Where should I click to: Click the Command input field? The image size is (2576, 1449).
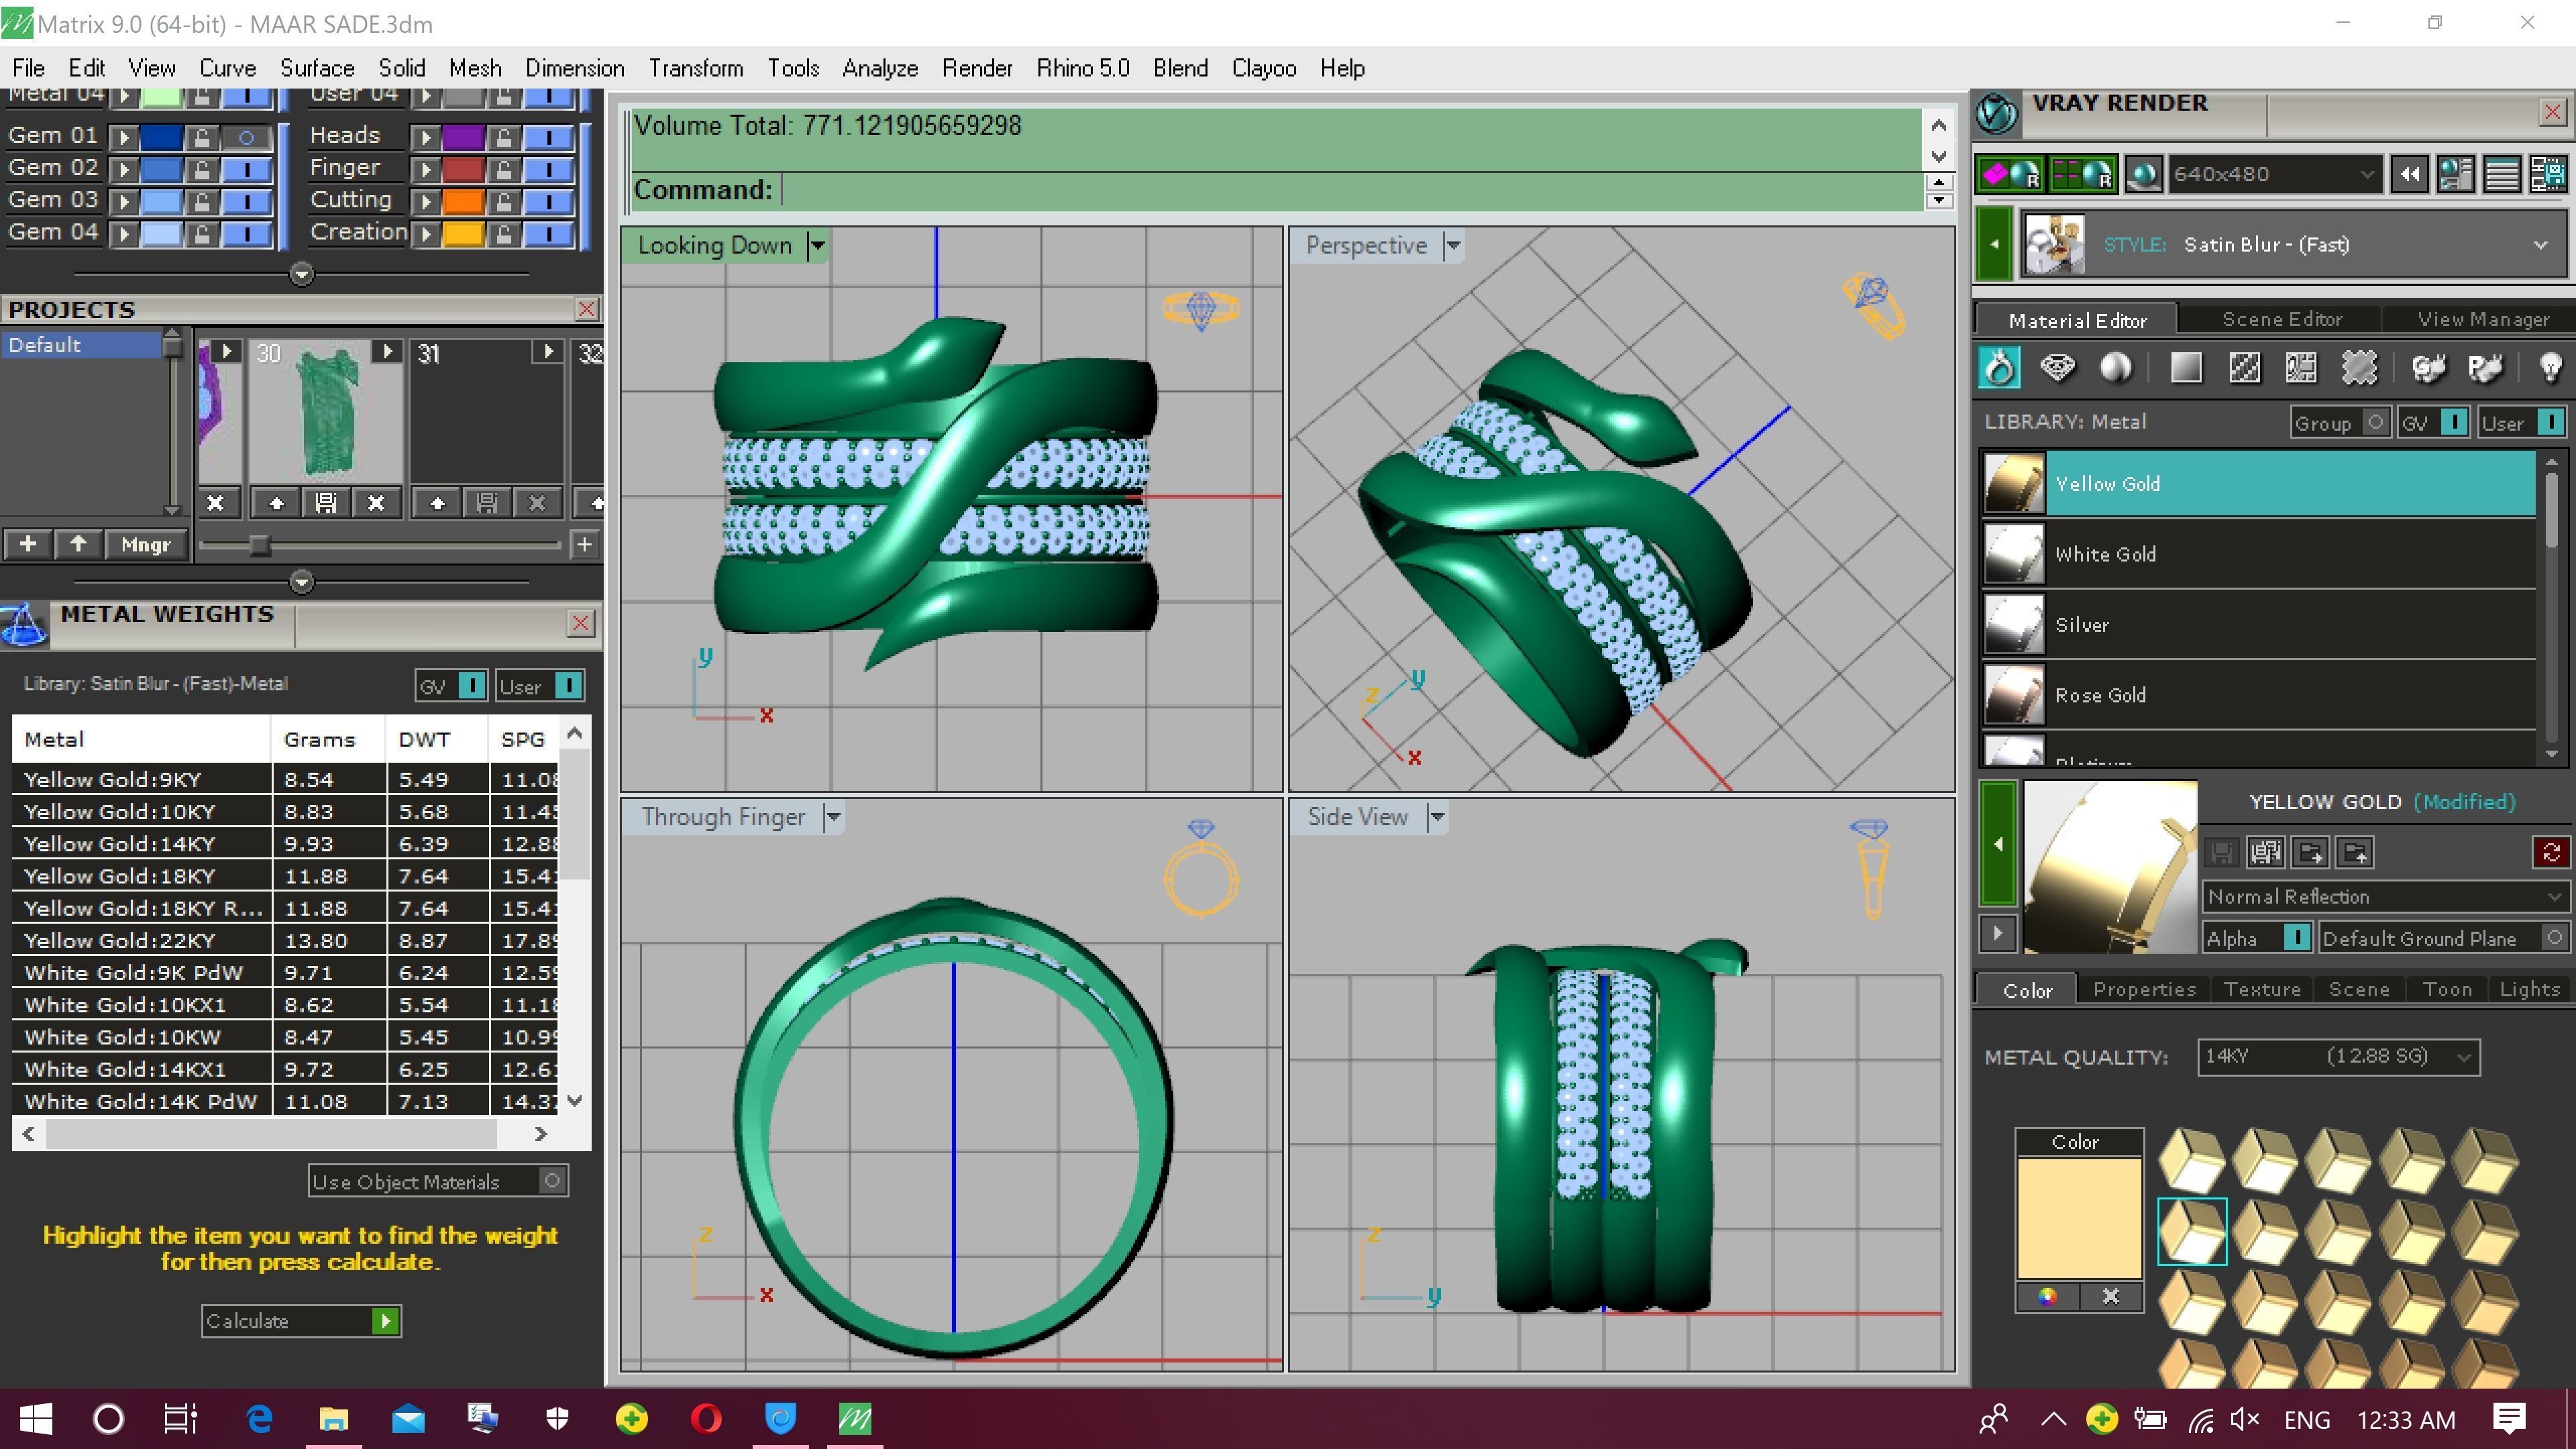tap(1350, 190)
